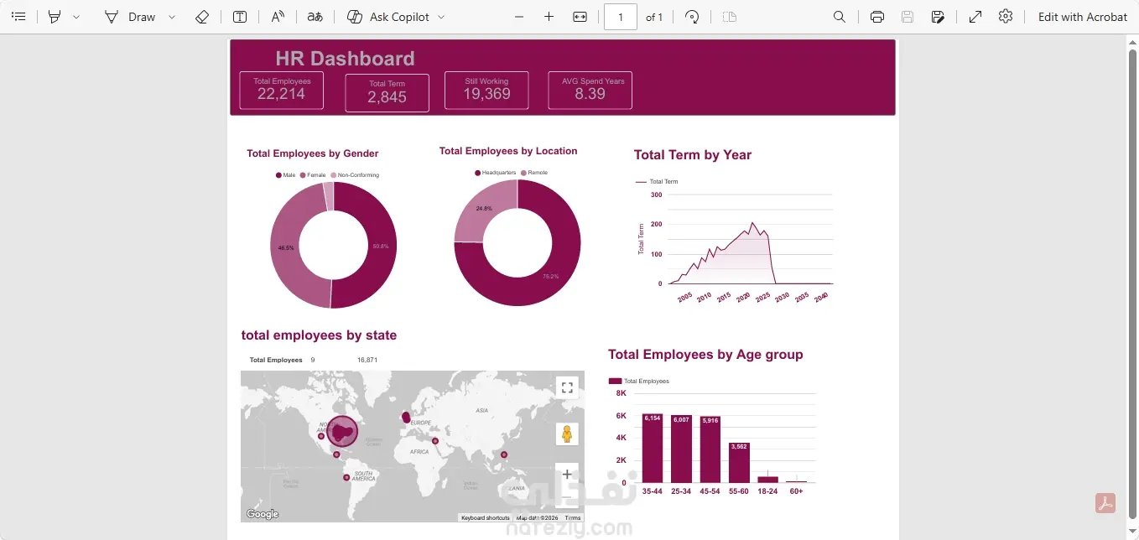Open map Keyboard shortcuts
Viewport: 1139px width, 540px height.
pyautogui.click(x=485, y=518)
